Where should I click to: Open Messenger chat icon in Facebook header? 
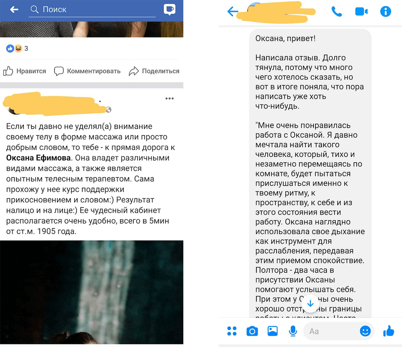170,10
